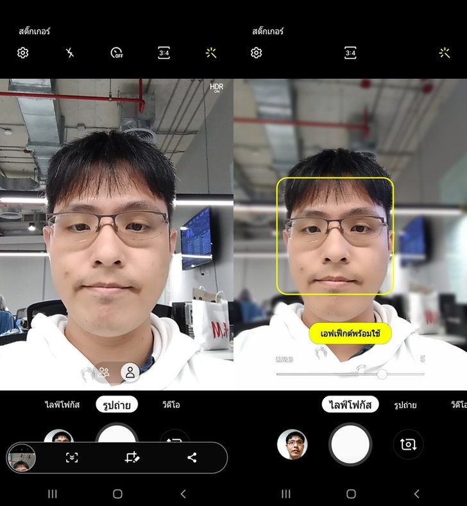Open filter effects wand in right screenshot
Viewport: 467px width, 506px height.
tap(445, 53)
